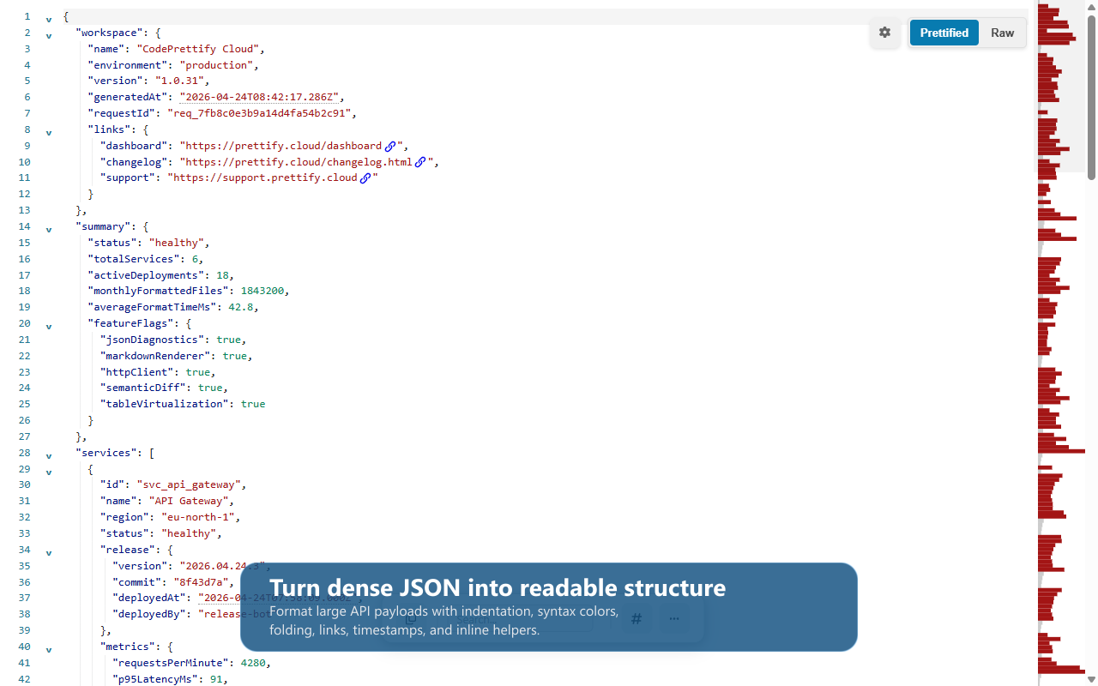Open the dashboard URL link icon
This screenshot has height=686, width=1098.
click(x=390, y=146)
